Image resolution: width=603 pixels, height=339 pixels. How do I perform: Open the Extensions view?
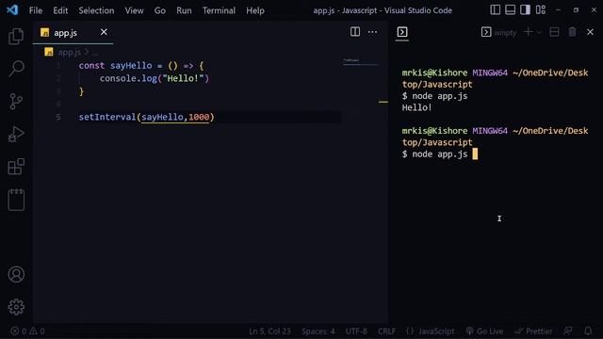coord(16,167)
